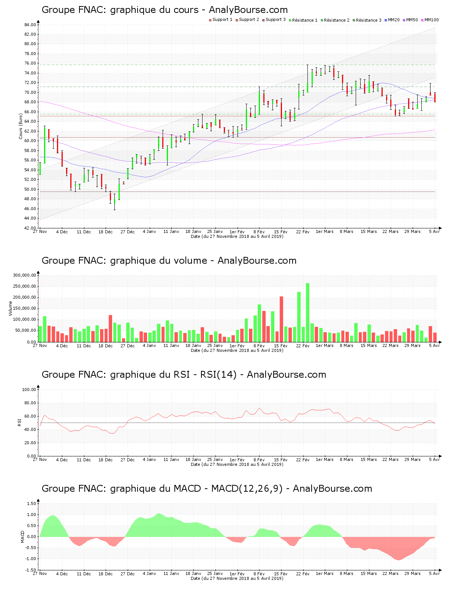This screenshot has height=589, width=456.
Task: Click '8 Fév' date on volume chart
Action: pyautogui.click(x=259, y=346)
